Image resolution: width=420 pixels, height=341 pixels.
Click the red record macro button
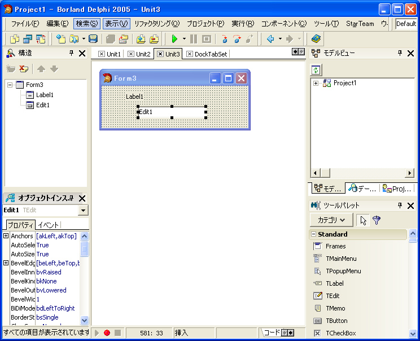pyautogui.click(x=107, y=333)
